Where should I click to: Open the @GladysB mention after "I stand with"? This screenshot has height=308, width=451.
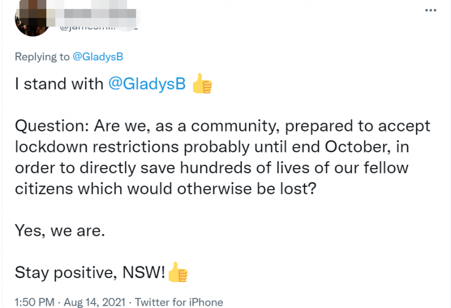pos(147,83)
